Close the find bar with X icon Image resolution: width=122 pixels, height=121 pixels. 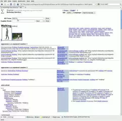pos(1,117)
